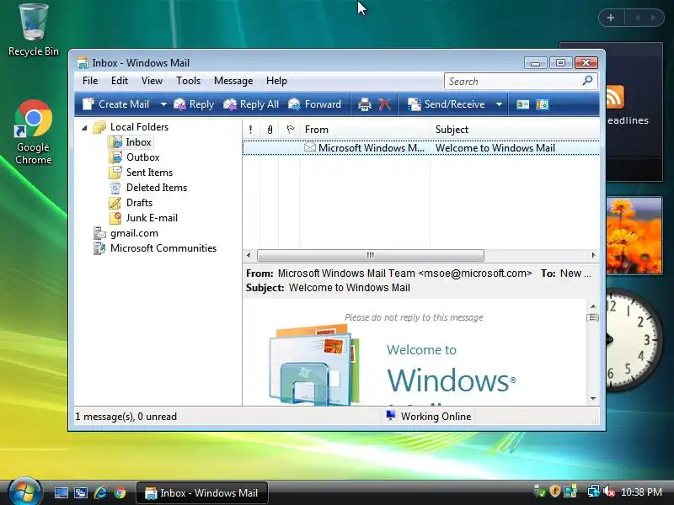Click Show Desktop in quick launch

(x=61, y=492)
